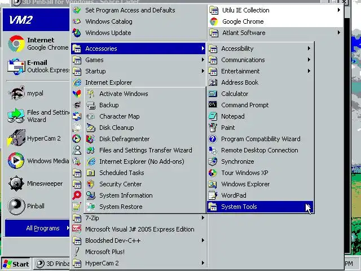Image resolution: width=361 pixels, height=271 pixels.
Task: Open Files and Settings Wizard shortcut
Action: 37,116
